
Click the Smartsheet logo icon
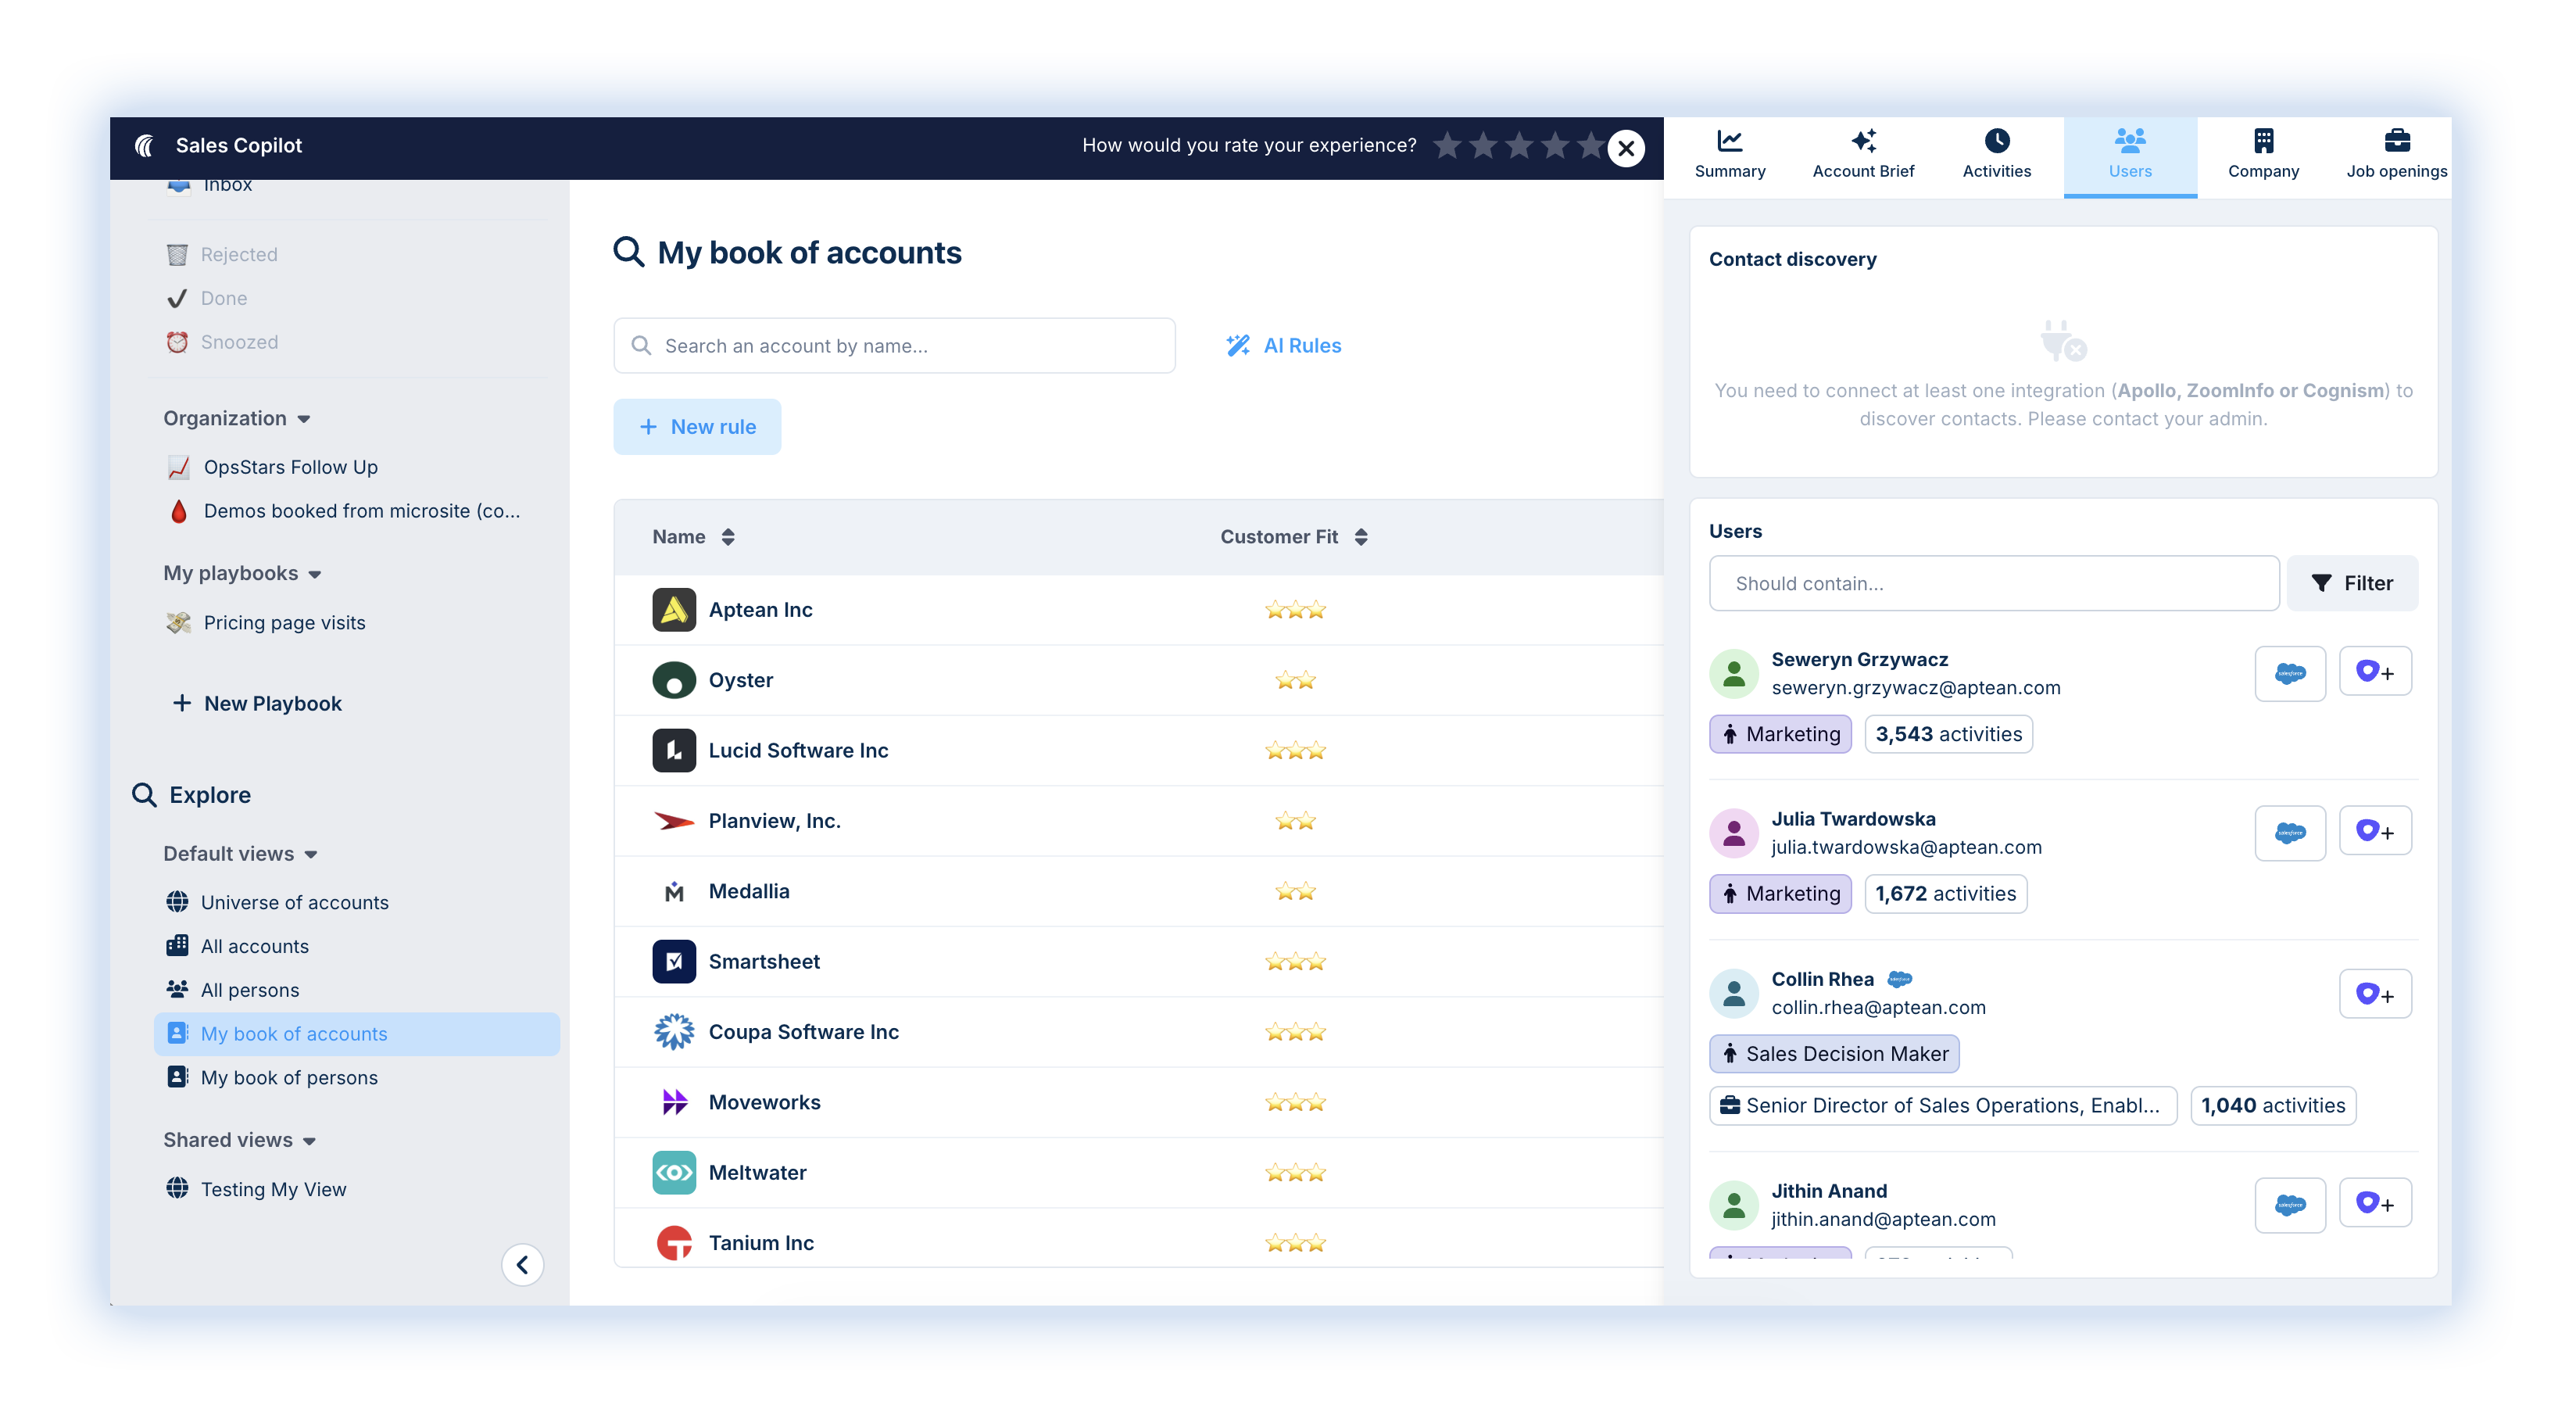point(674,961)
